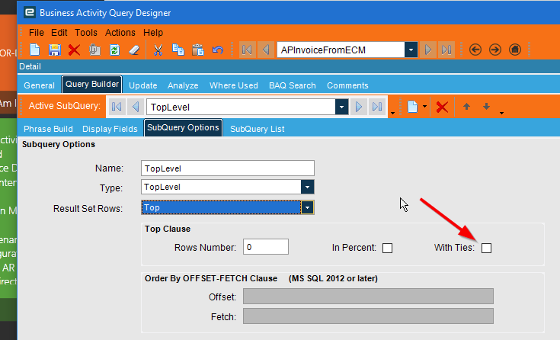Refresh the query with the green arrows icon
The height and width of the screenshot is (340, 560).
pos(114,50)
